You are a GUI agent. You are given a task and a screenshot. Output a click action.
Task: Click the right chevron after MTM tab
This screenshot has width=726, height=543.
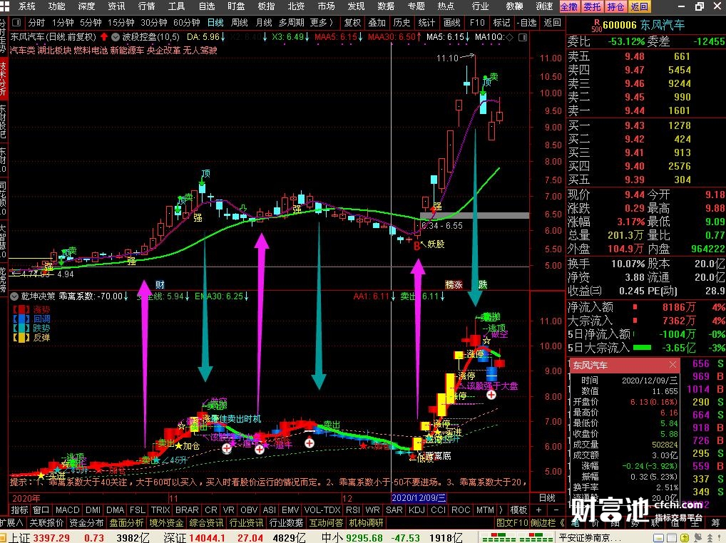500,510
